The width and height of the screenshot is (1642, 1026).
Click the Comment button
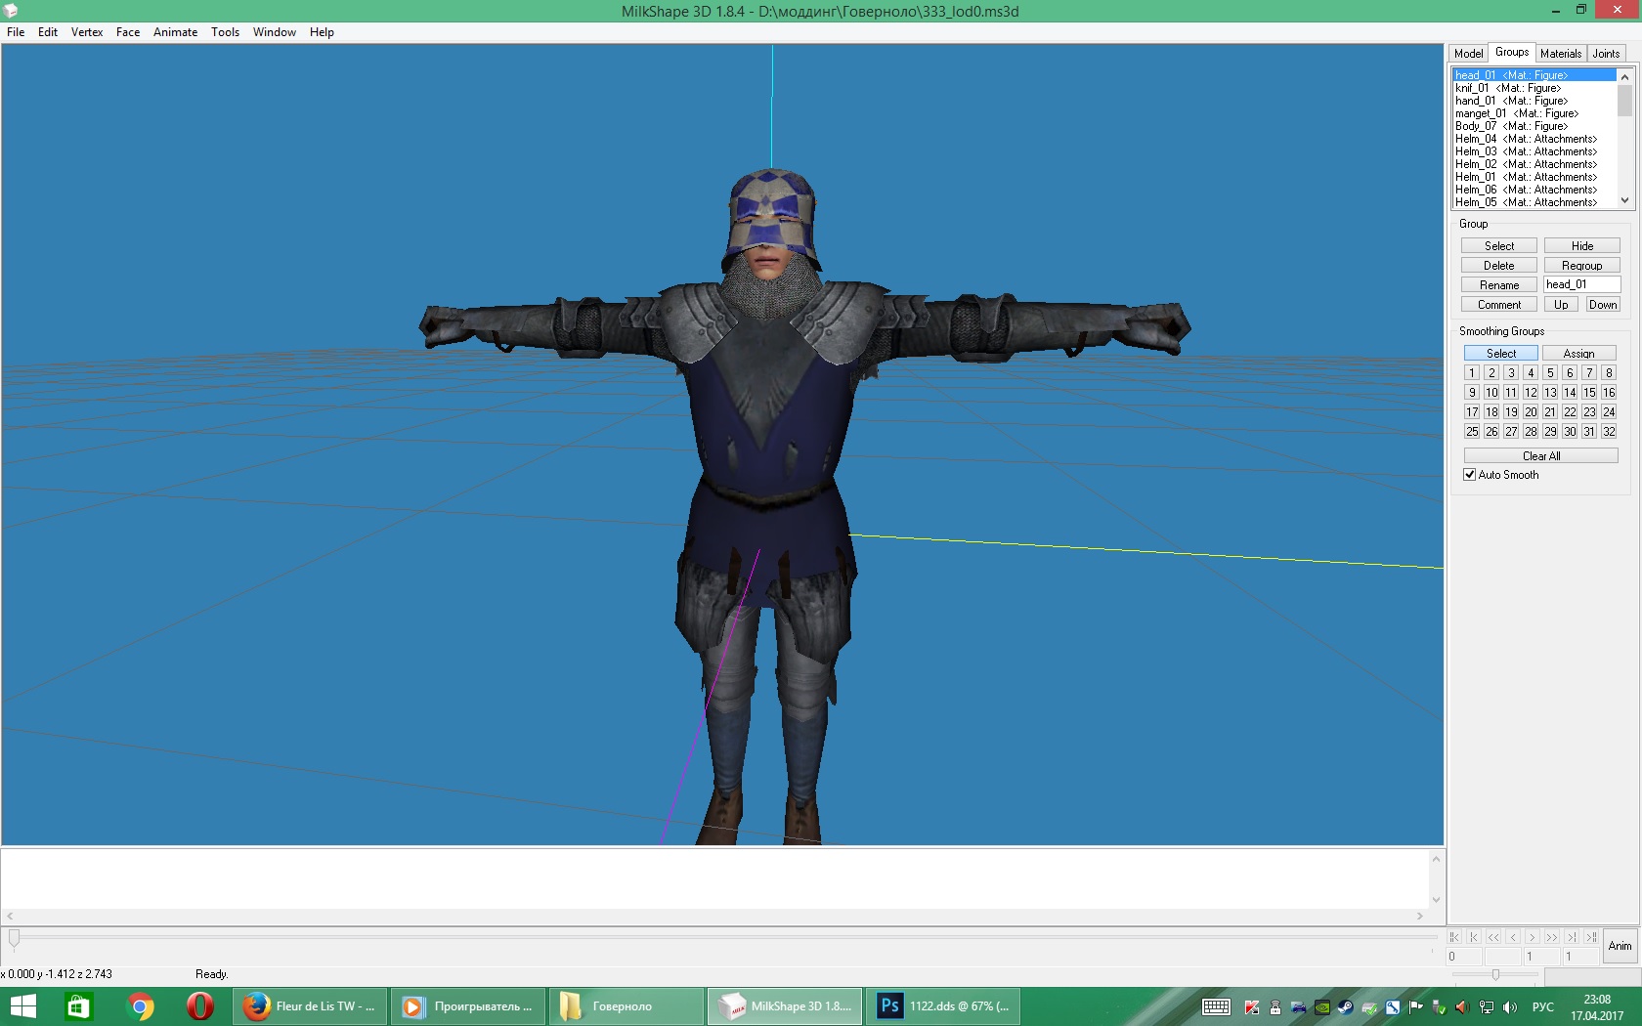[x=1499, y=305]
